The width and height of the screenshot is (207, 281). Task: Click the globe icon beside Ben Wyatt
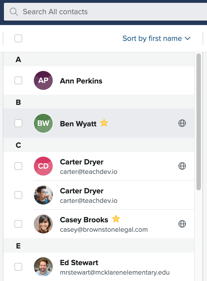[182, 123]
